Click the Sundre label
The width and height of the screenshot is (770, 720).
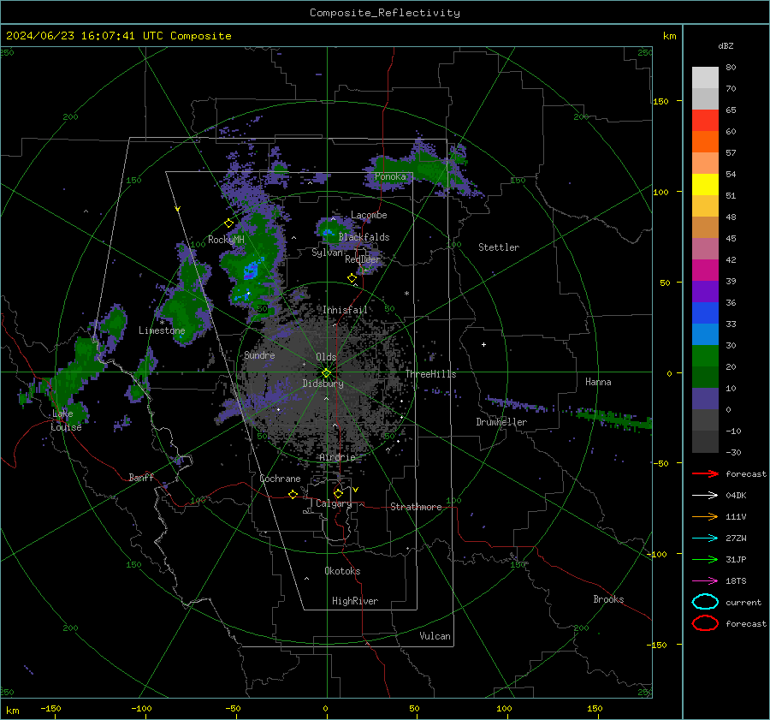259,354
